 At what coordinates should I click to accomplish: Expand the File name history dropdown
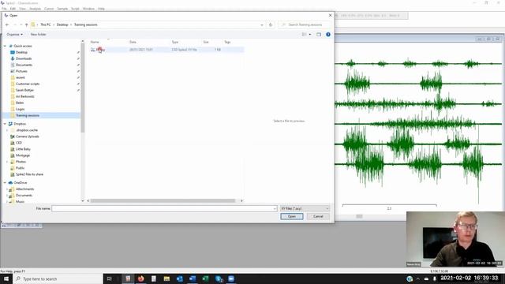tap(275, 208)
